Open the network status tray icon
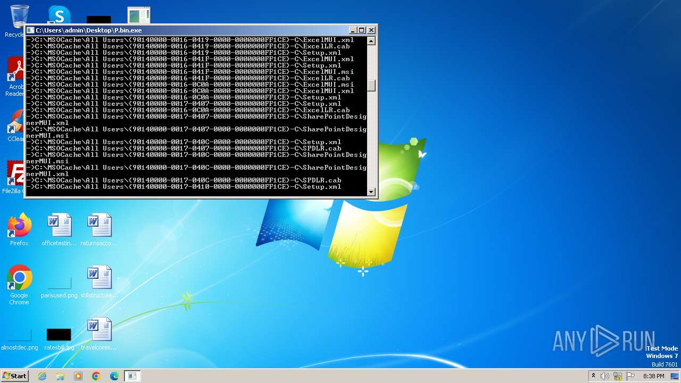The image size is (681, 383). (618, 376)
